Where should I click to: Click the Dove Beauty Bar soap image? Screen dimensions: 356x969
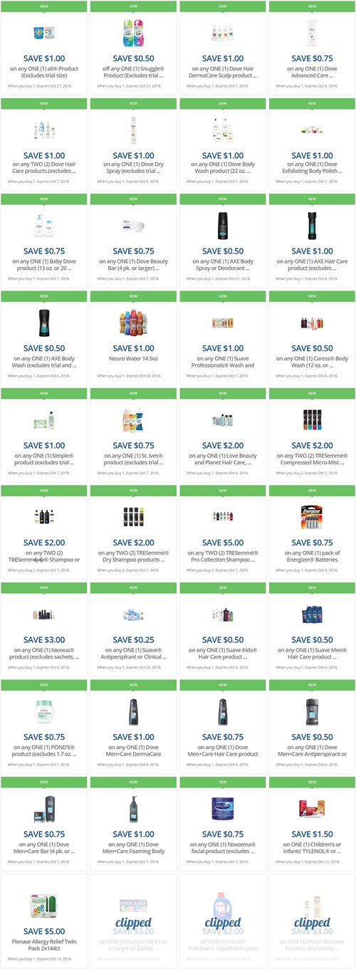tap(133, 226)
